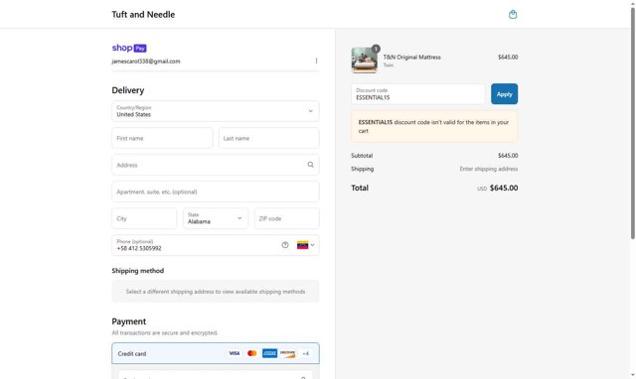This screenshot has width=636, height=379.
Task: Click the American Express icon
Action: coord(269,353)
